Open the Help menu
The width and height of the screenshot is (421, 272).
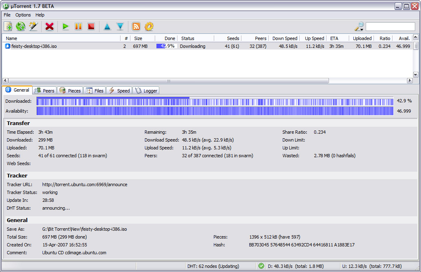click(40, 15)
